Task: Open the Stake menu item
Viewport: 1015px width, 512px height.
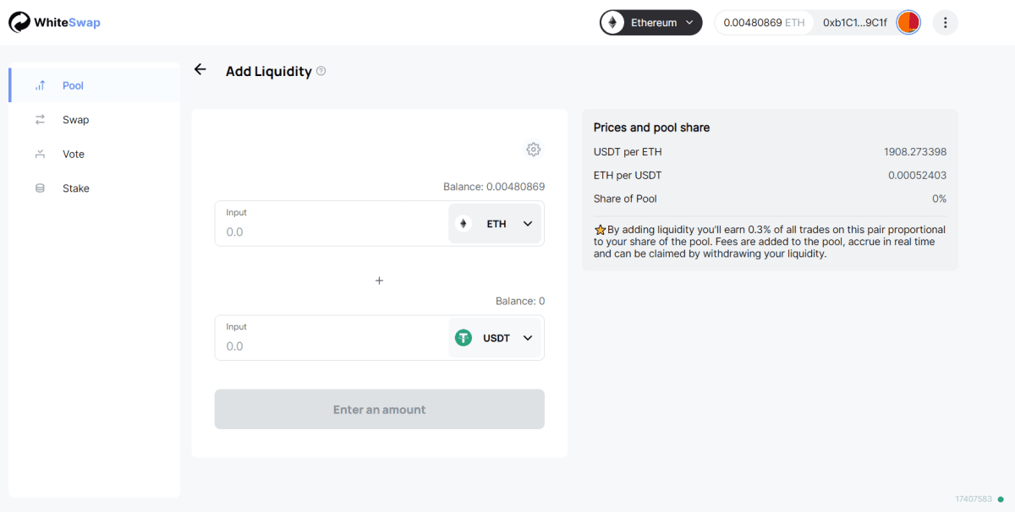Action: coord(75,188)
